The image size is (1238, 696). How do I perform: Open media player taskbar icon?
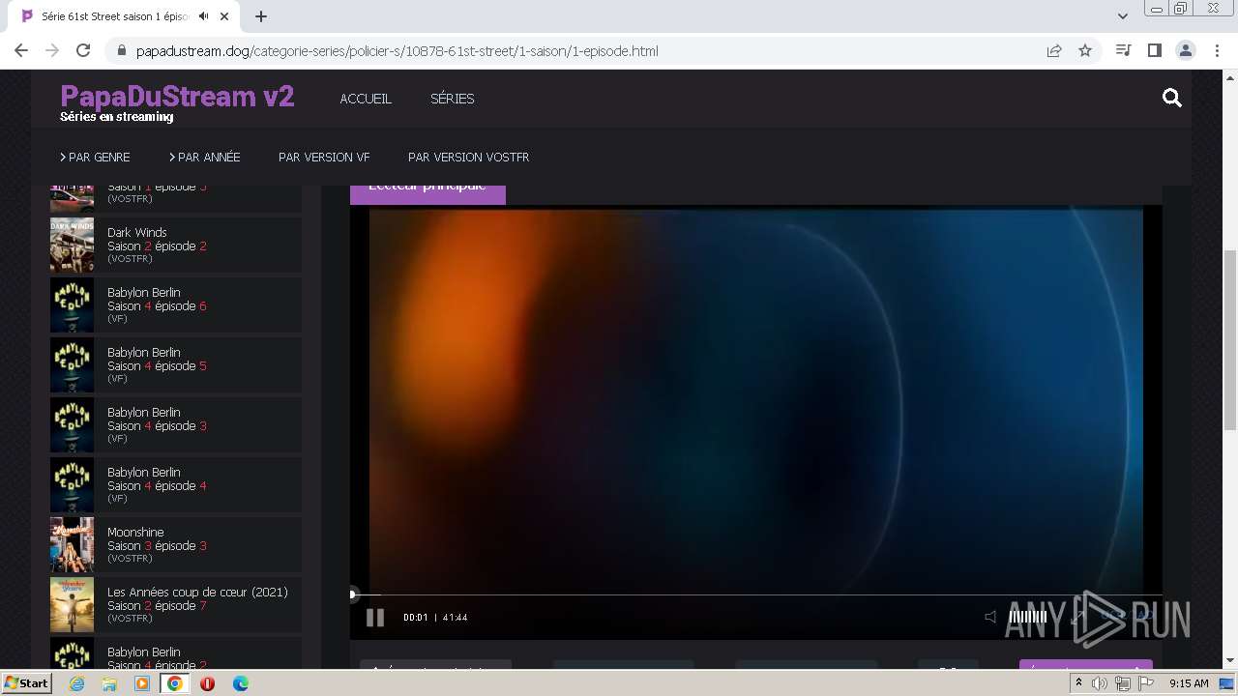point(142,683)
